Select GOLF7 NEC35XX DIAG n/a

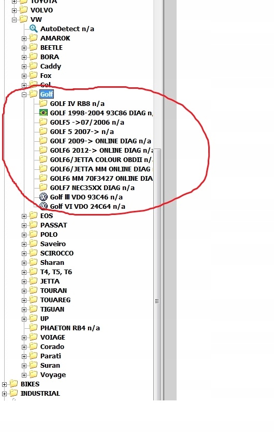click(92, 188)
